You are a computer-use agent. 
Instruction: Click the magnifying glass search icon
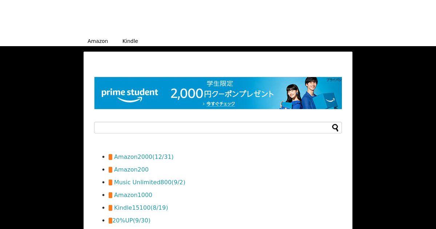pos(335,128)
